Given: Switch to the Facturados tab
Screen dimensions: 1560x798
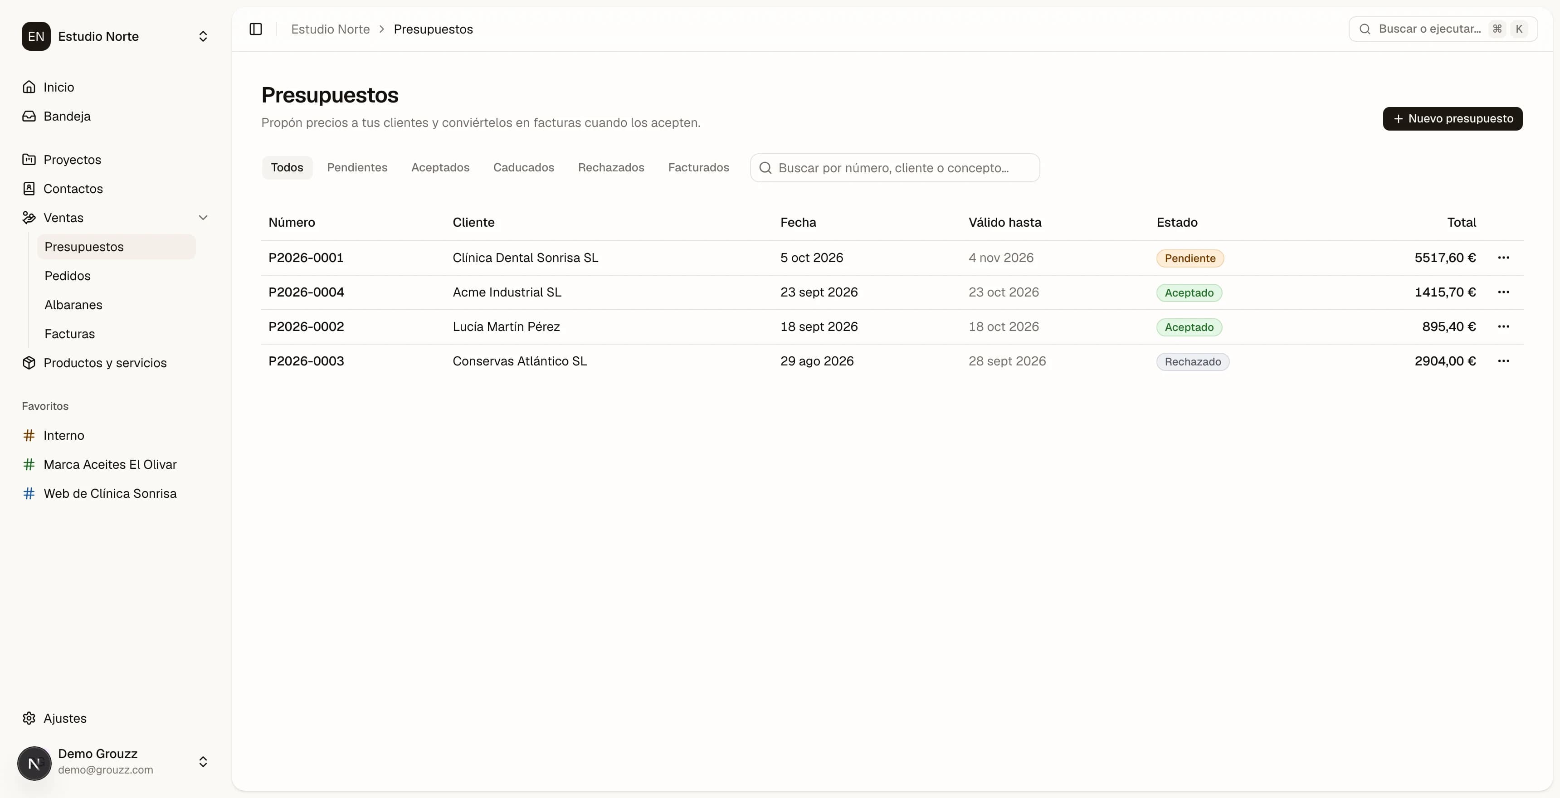Looking at the screenshot, I should pos(698,168).
